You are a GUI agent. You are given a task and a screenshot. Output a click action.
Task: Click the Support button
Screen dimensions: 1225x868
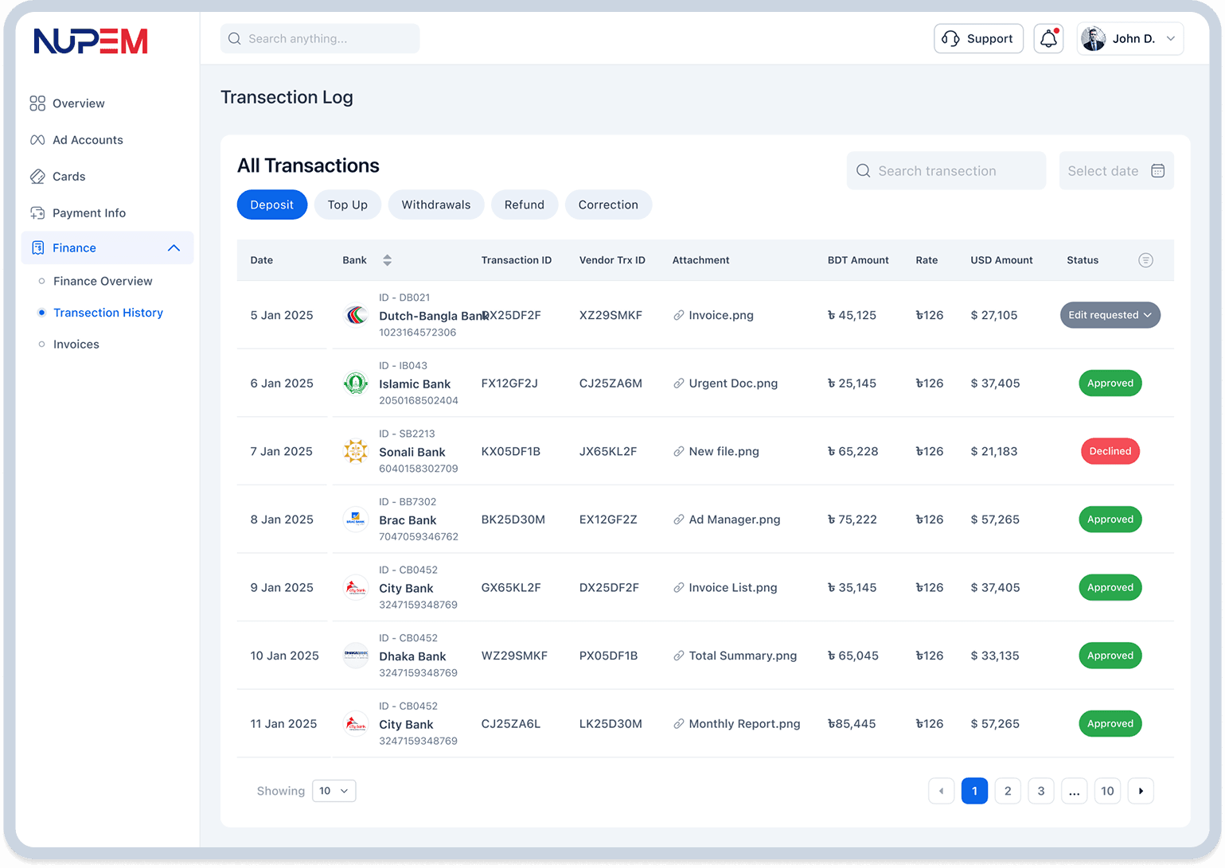pyautogui.click(x=978, y=38)
